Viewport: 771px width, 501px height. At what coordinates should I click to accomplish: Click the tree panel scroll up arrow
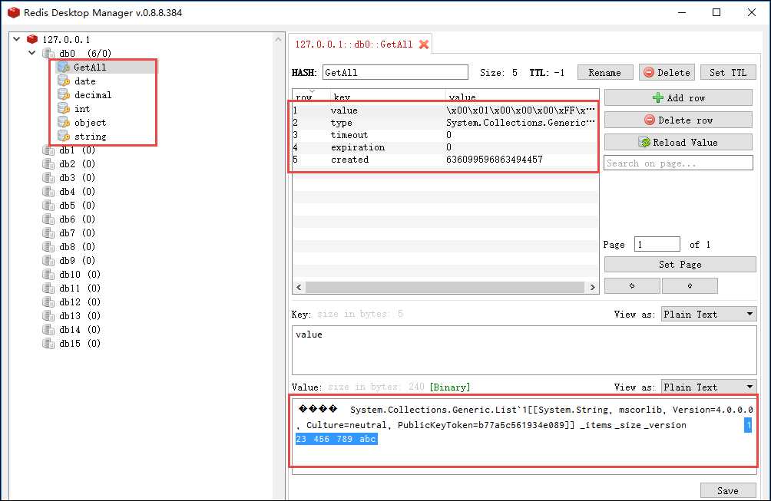[278, 39]
